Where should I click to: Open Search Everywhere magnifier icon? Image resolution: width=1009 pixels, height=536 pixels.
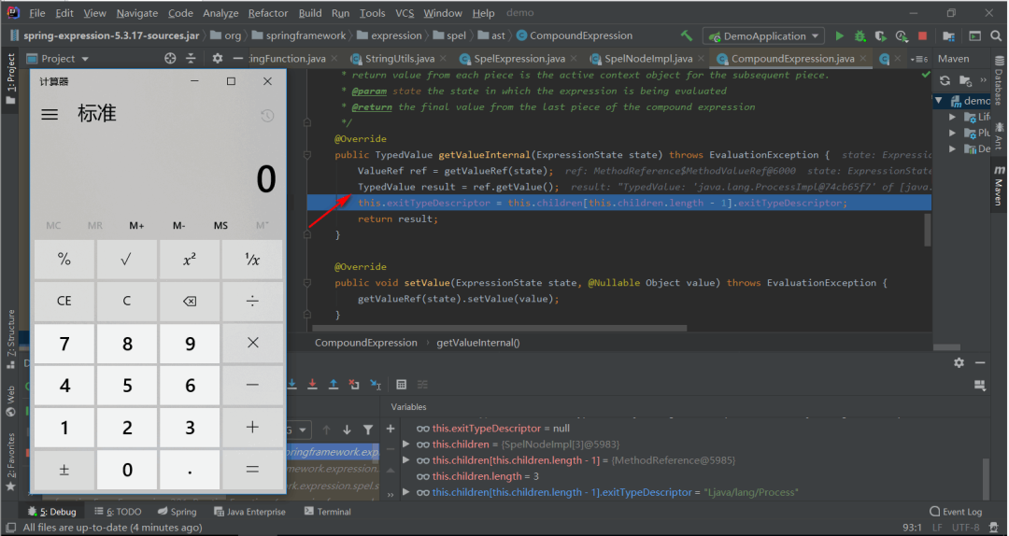[x=994, y=36]
